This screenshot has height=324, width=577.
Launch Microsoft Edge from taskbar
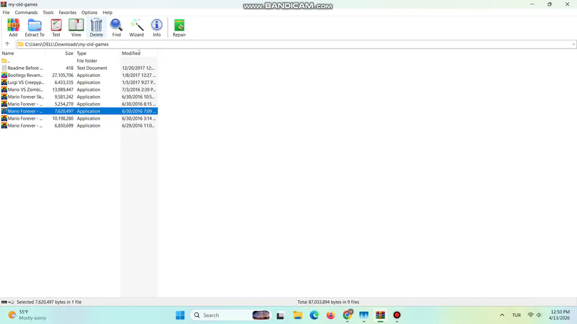pyautogui.click(x=314, y=315)
